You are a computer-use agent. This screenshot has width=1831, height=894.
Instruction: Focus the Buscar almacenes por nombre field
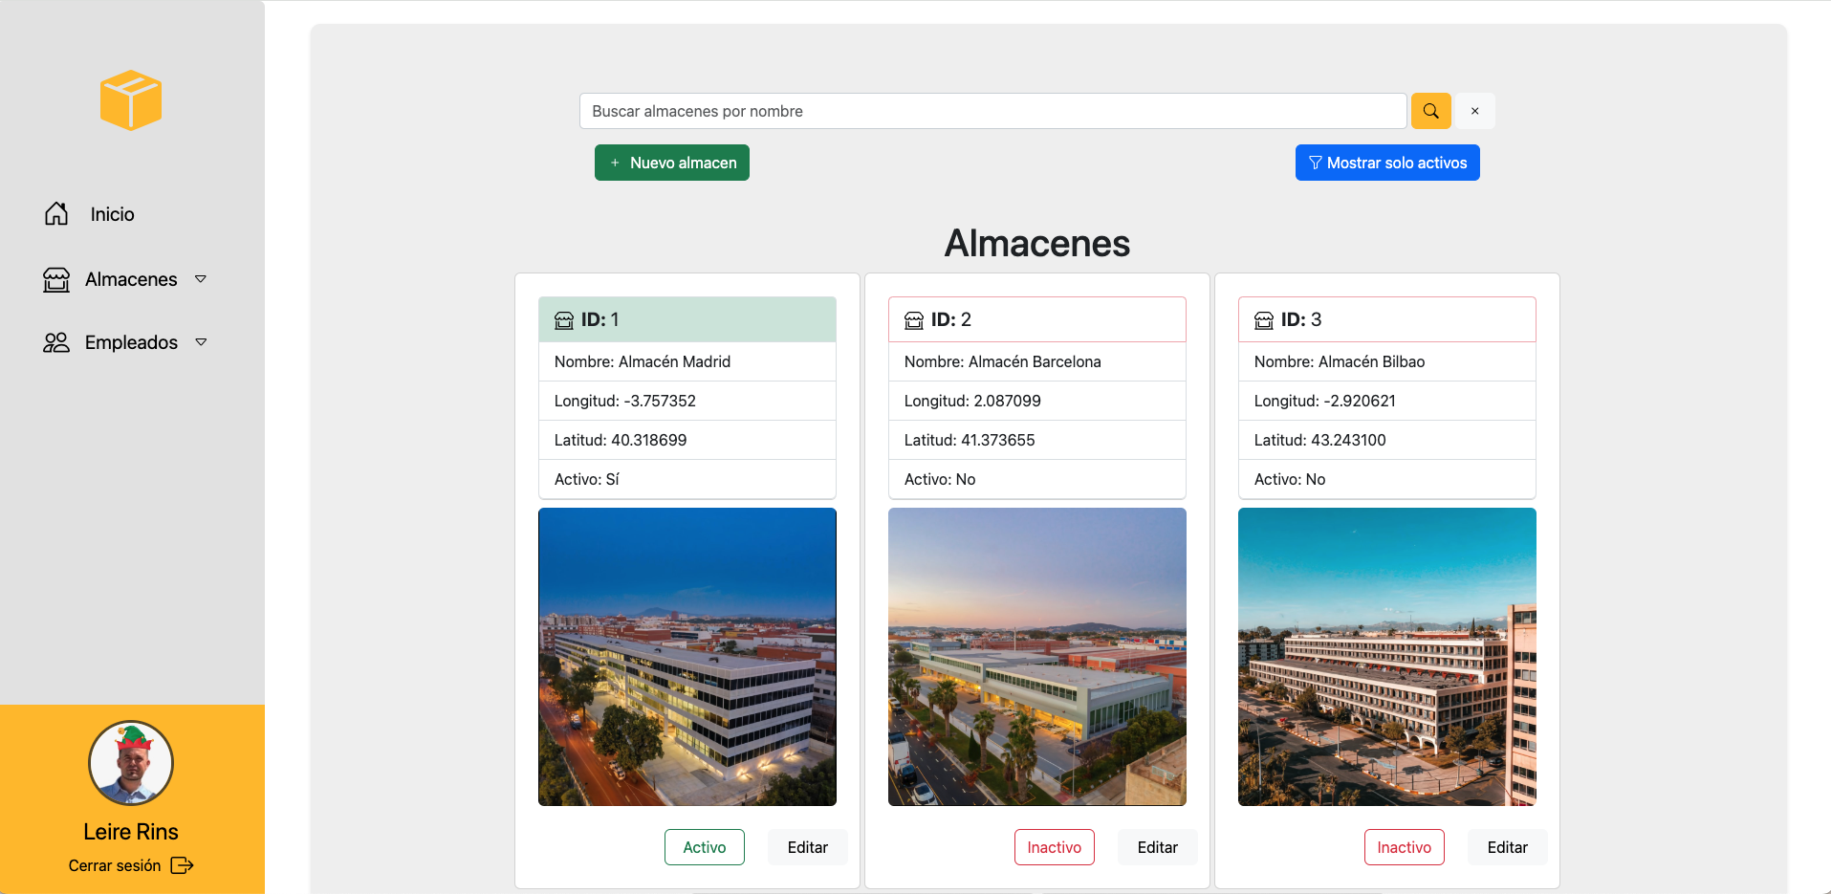(992, 111)
